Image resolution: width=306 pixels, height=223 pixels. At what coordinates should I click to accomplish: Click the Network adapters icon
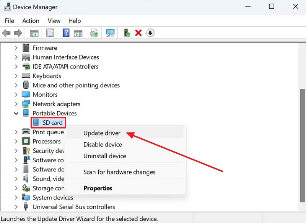click(x=26, y=104)
